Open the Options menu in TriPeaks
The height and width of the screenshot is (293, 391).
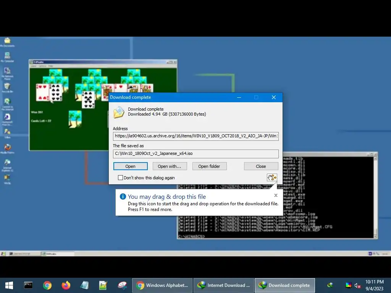point(42,66)
